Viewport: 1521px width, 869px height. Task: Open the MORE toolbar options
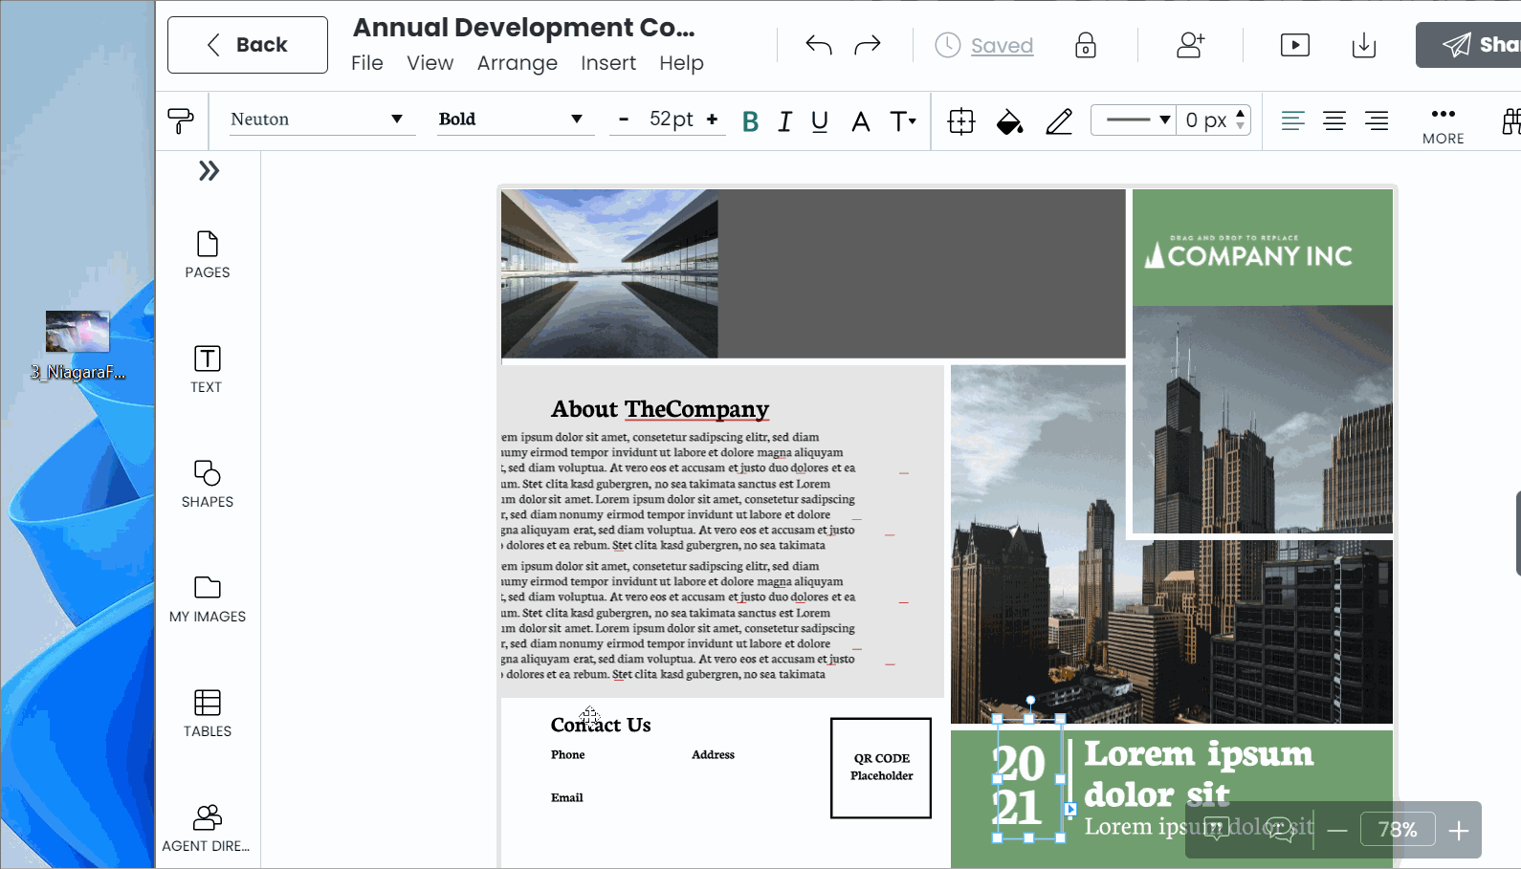1443,125
